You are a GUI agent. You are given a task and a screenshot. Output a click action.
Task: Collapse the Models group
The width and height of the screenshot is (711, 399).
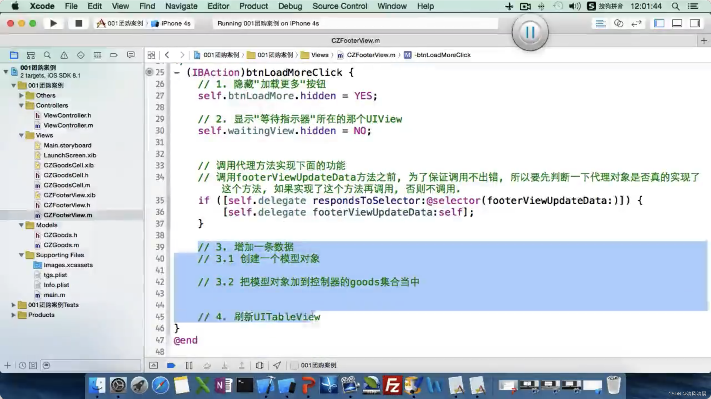coord(21,225)
